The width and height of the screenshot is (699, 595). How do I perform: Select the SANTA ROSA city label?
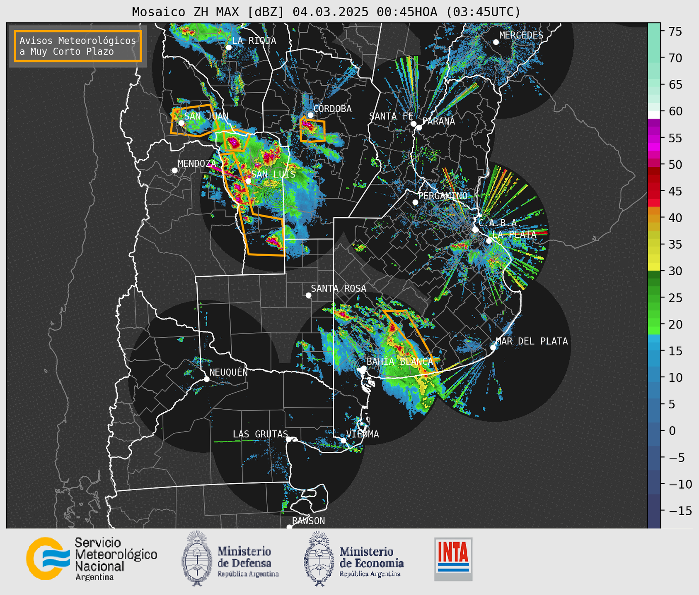click(339, 288)
